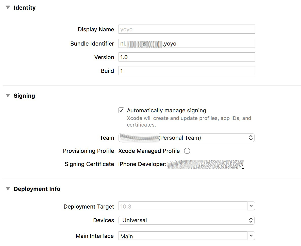This screenshot has height=246, width=301.
Task: Click the Bundle Identifier text field
Action: (x=208, y=44)
